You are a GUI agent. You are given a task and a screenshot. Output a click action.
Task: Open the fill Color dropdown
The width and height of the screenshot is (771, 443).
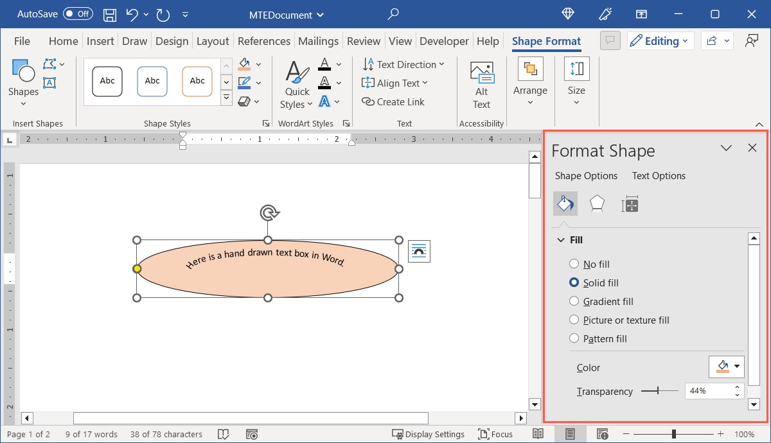726,367
